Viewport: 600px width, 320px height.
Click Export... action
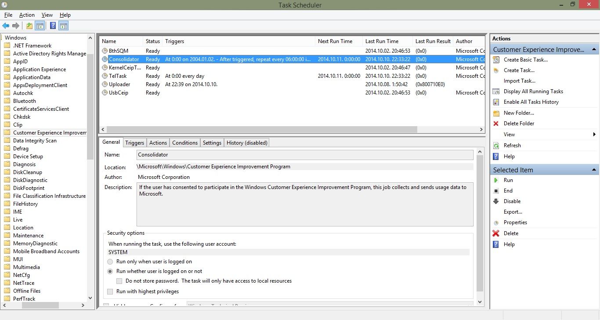click(x=513, y=212)
